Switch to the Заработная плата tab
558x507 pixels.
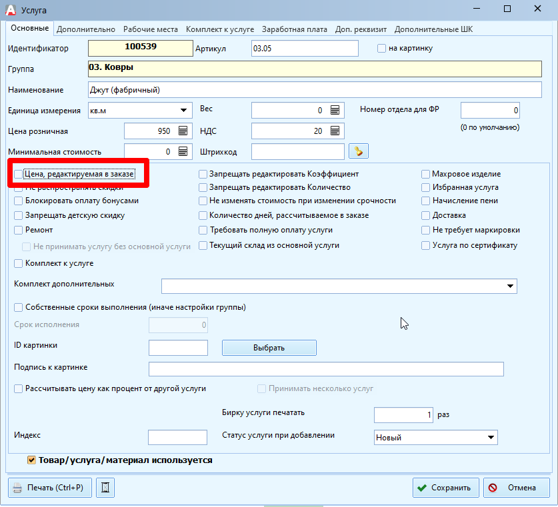click(x=294, y=29)
